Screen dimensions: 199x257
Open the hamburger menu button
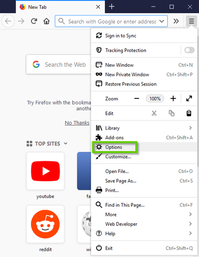(x=192, y=21)
